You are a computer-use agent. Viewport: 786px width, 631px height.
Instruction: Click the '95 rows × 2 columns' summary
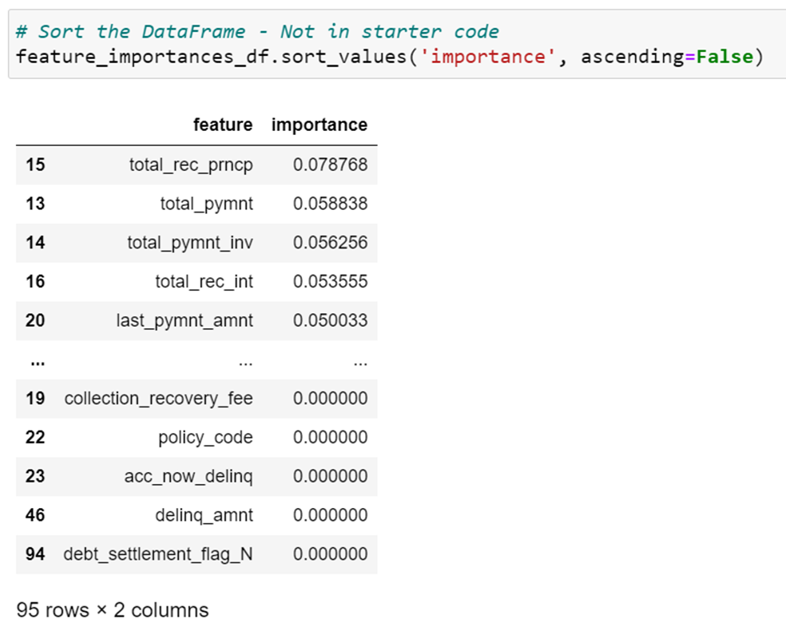click(x=113, y=610)
